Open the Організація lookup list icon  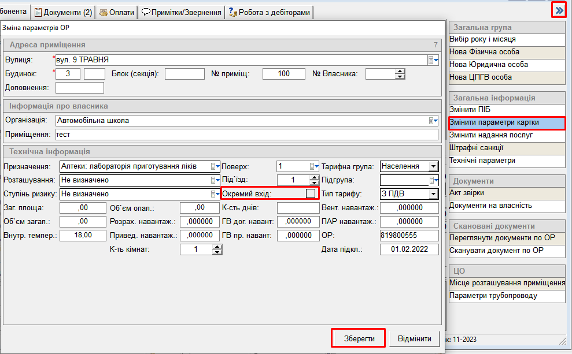433,121
